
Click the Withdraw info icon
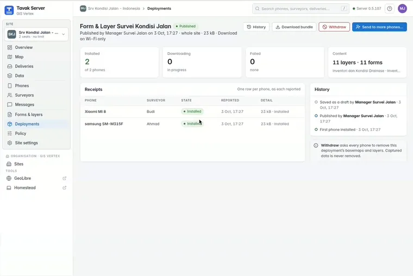[x=316, y=146]
